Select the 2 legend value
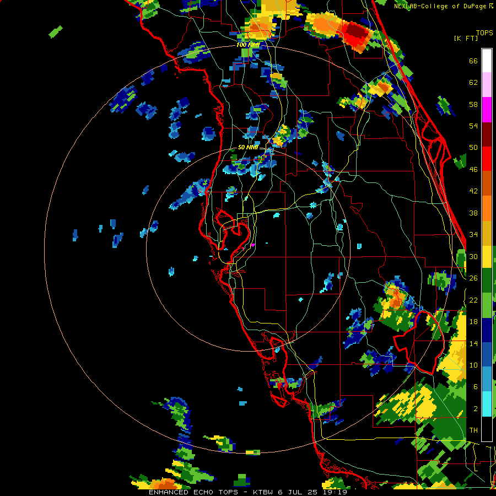Image resolution: width=496 pixels, height=496 pixels. (476, 409)
